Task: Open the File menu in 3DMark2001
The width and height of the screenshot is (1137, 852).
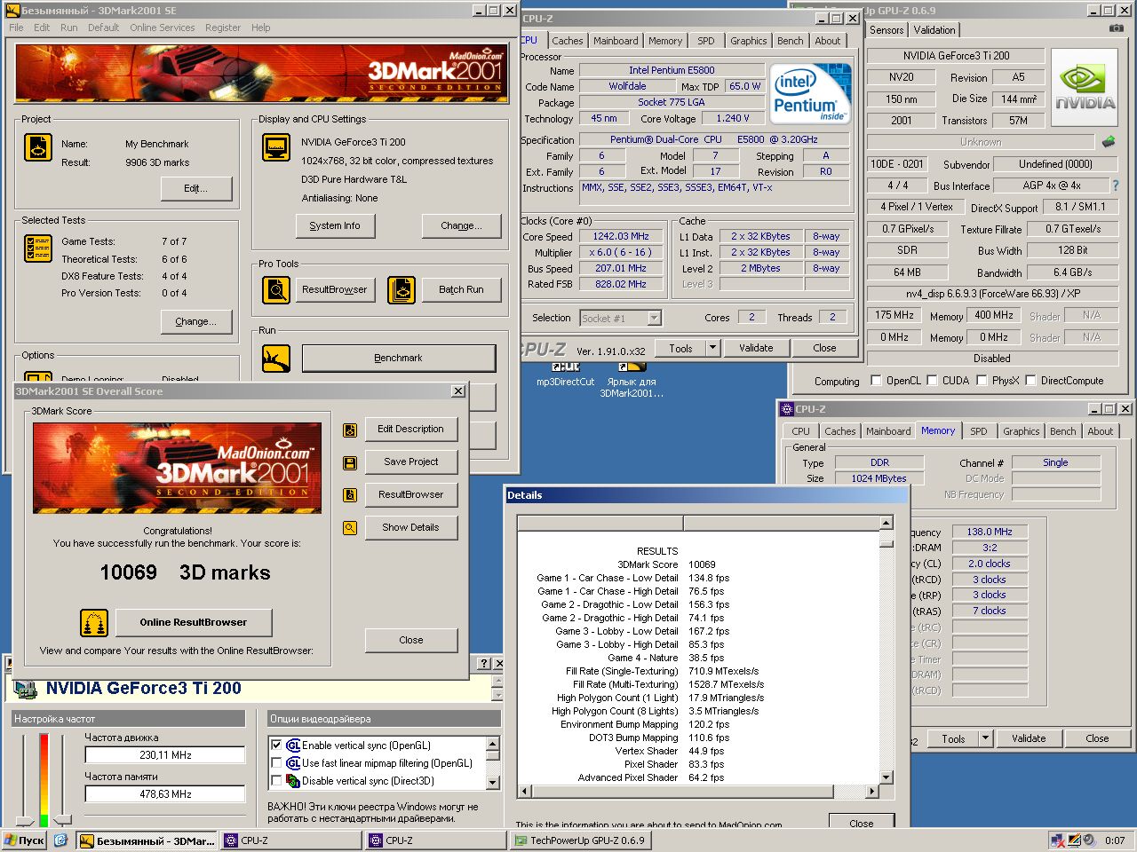Action: [16, 28]
